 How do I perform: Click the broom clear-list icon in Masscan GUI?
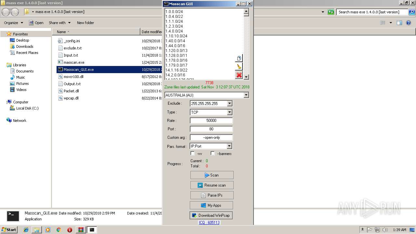coord(239,67)
